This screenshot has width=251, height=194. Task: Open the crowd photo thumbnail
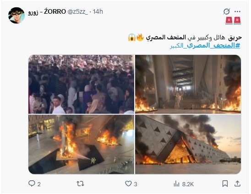tap(82, 84)
